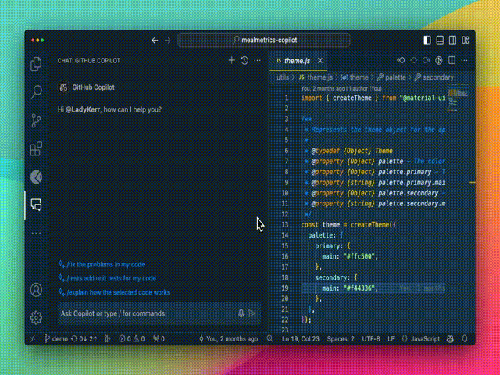Show Copilot chat history
This screenshot has height=375, width=500.
(245, 60)
